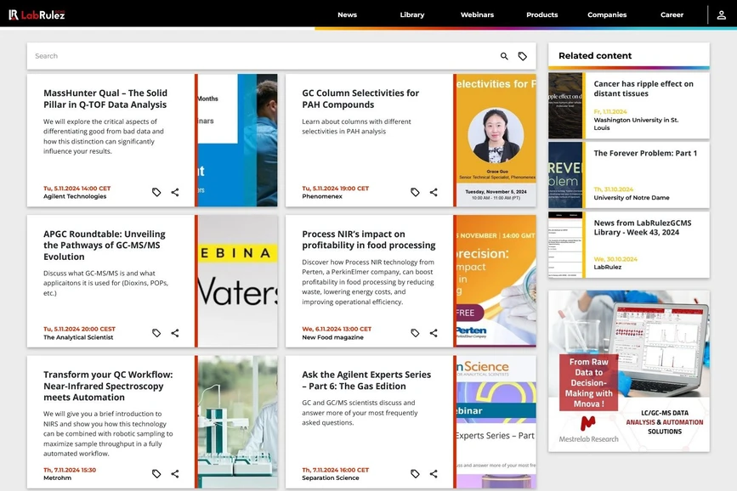Click the LabRulez logo
The image size is (737, 491).
point(37,14)
